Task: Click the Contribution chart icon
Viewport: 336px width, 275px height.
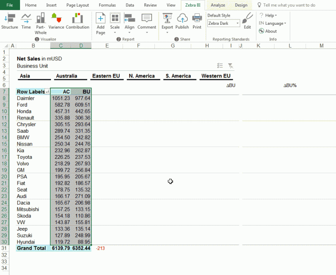Action: (77, 19)
